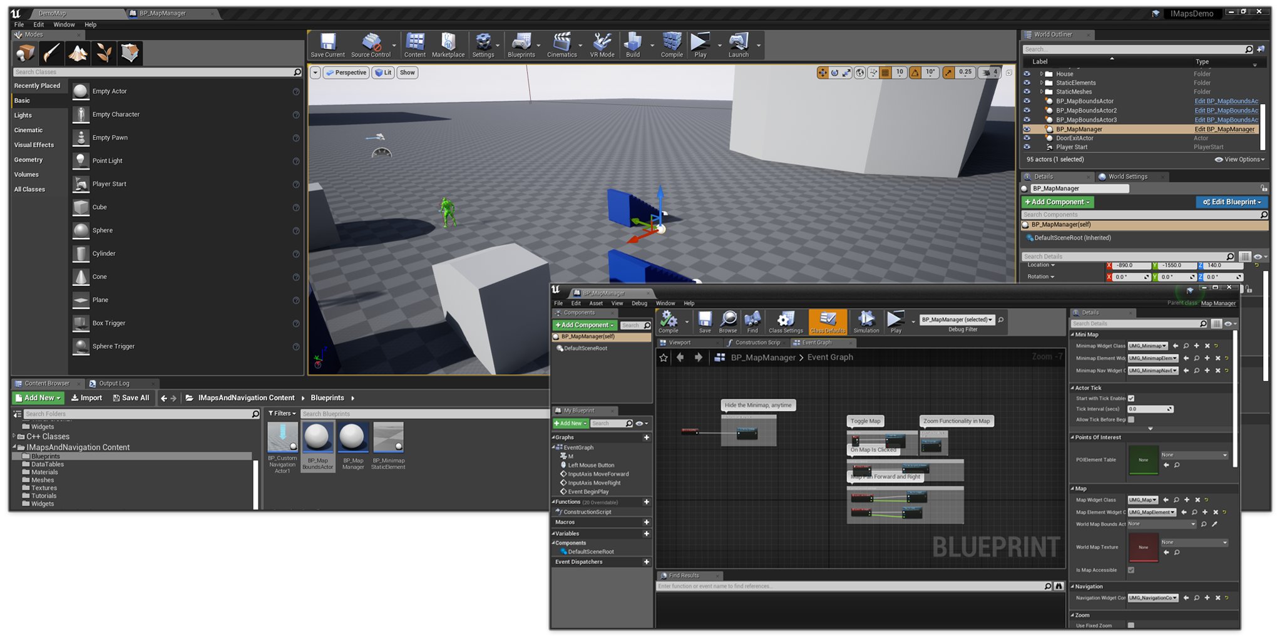Open Filters dropdown in Content Browser
This screenshot has width=1282, height=641.
pos(282,413)
